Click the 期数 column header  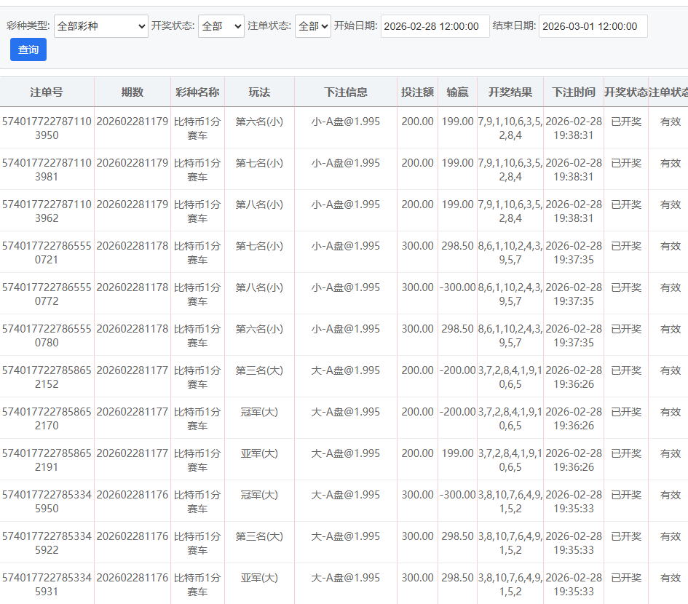pos(133,92)
